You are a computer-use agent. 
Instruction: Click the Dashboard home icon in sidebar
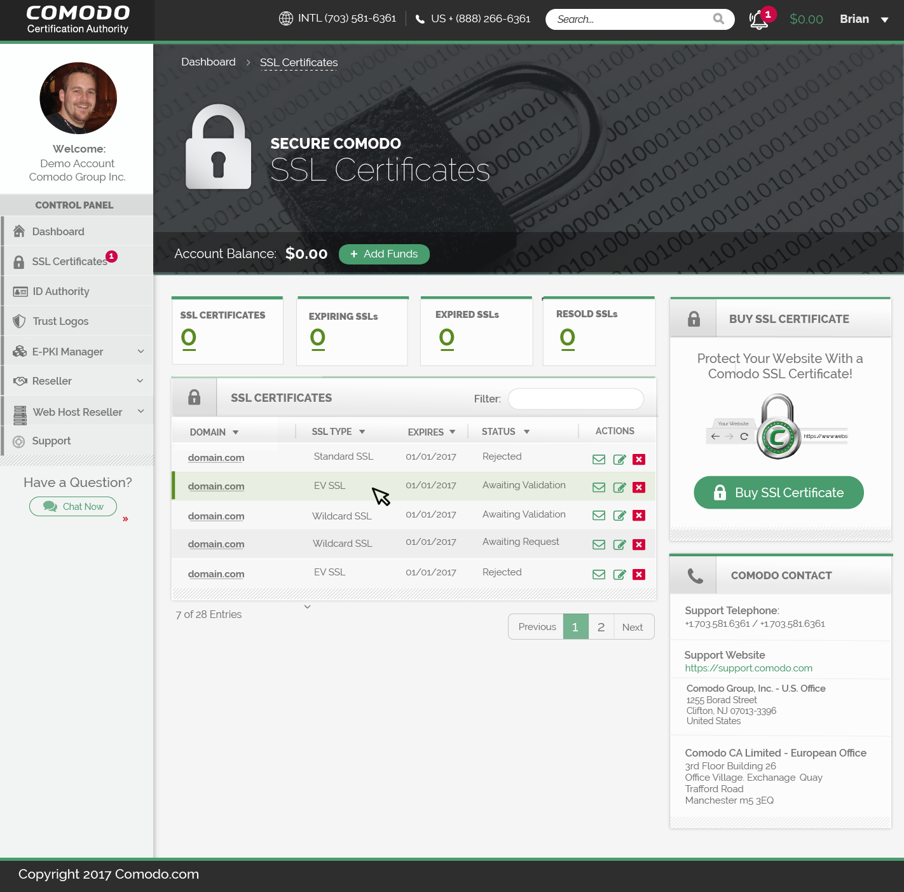click(19, 231)
